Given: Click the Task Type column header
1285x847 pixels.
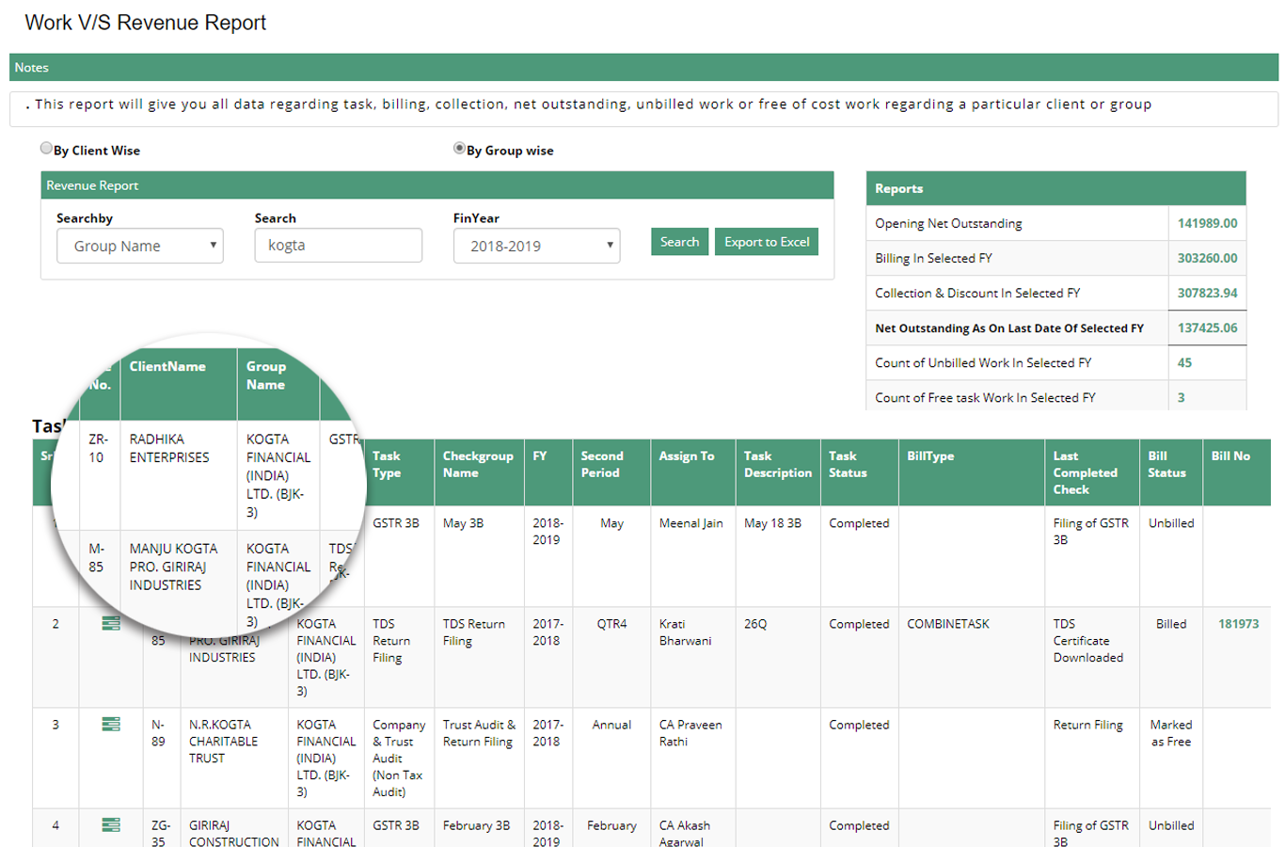Looking at the screenshot, I should [399, 472].
